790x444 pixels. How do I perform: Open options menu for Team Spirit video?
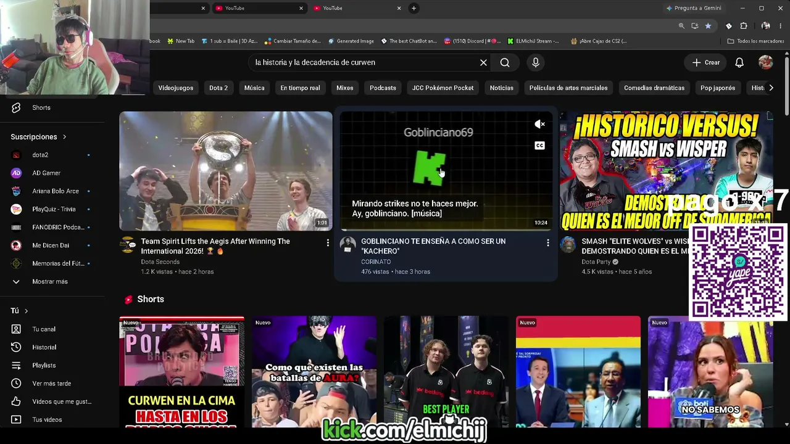(328, 244)
